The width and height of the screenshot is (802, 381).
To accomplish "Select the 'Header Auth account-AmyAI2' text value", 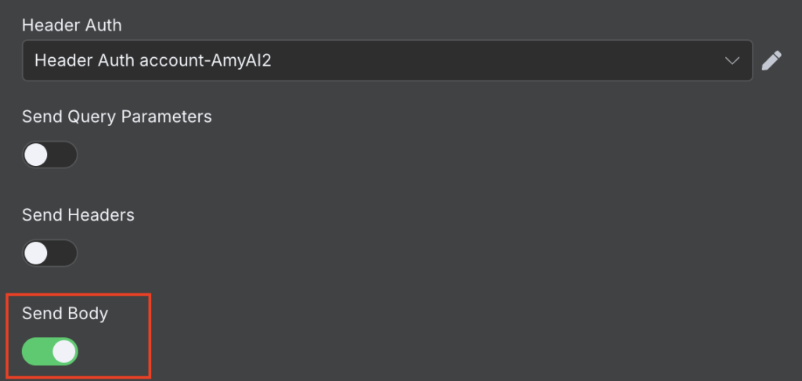I will click(x=153, y=61).
